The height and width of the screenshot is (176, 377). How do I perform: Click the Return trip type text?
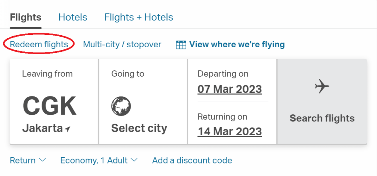click(x=22, y=160)
